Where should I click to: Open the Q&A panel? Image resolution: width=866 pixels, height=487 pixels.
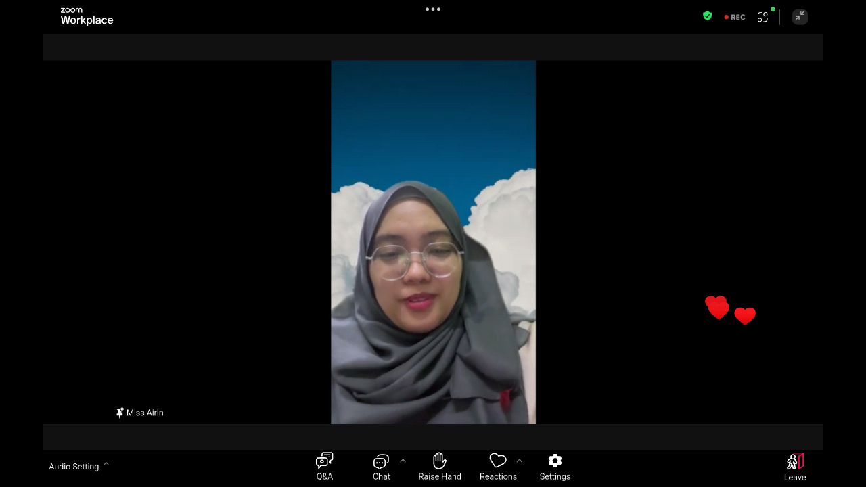pyautogui.click(x=325, y=467)
